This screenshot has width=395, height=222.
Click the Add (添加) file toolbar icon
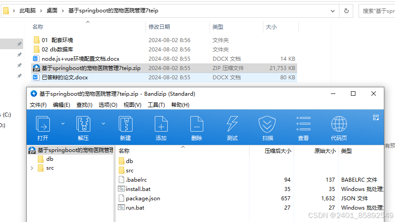click(161, 124)
